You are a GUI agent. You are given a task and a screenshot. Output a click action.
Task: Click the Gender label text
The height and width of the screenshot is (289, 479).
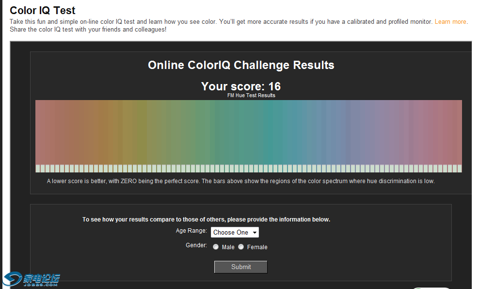click(x=196, y=245)
